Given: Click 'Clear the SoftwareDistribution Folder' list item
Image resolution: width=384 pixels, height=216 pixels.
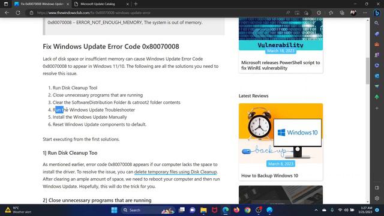Looking at the screenshot, I should (116, 103).
